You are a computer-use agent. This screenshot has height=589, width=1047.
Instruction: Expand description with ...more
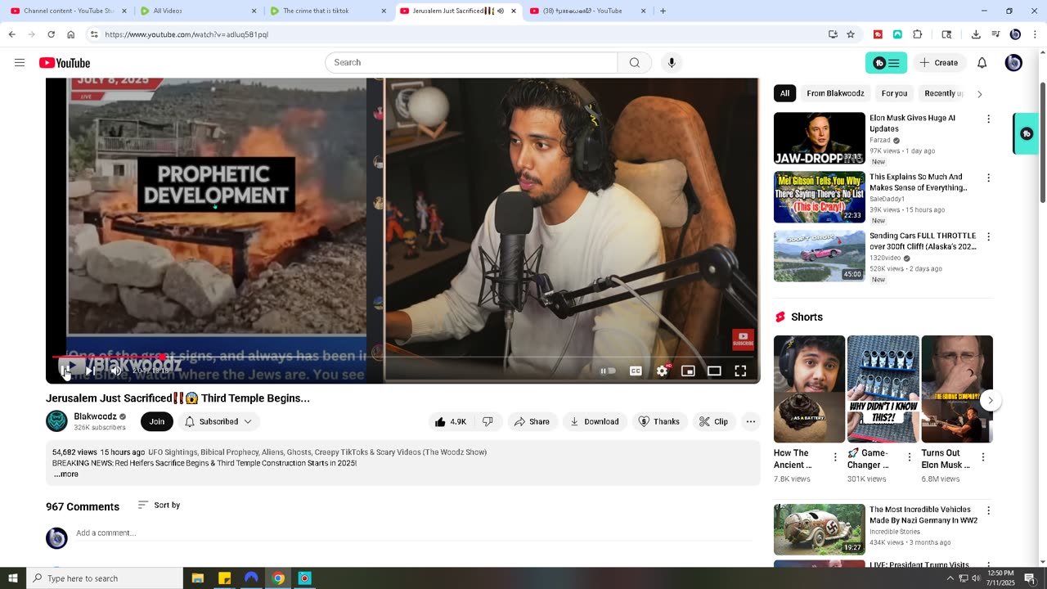[66, 474]
